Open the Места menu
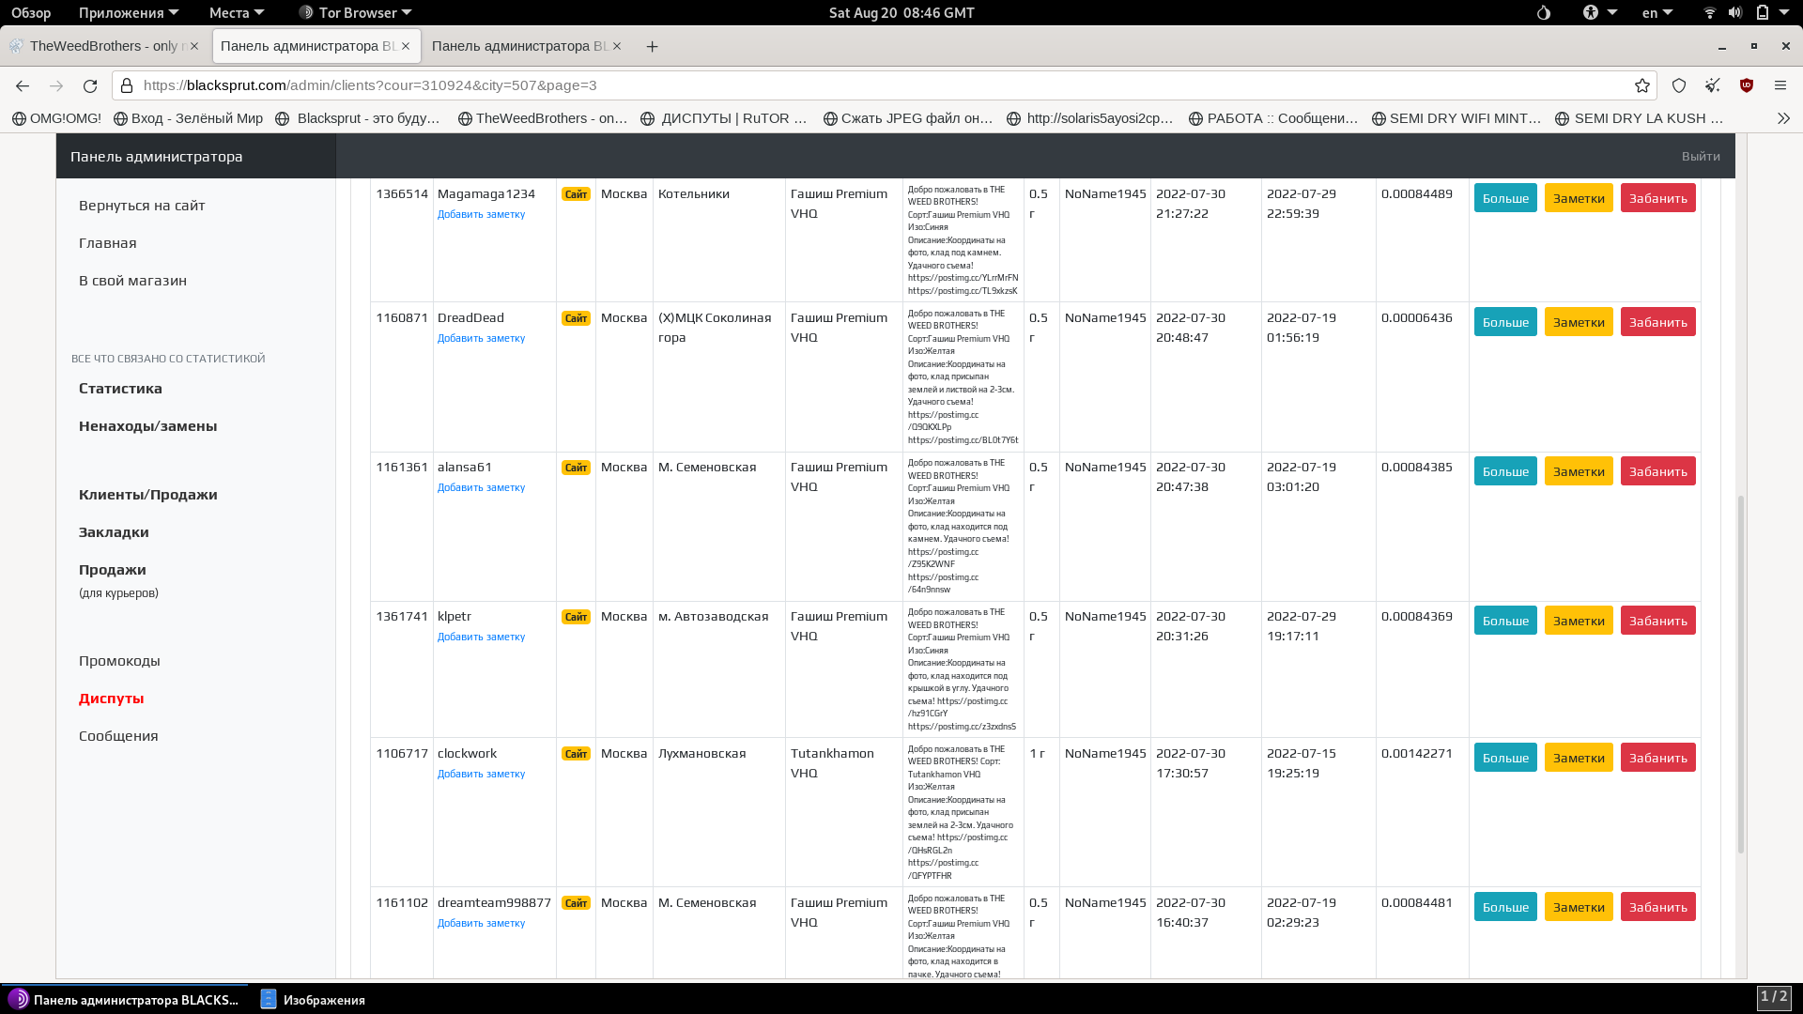Viewport: 1803px width, 1014px height. 237,13
